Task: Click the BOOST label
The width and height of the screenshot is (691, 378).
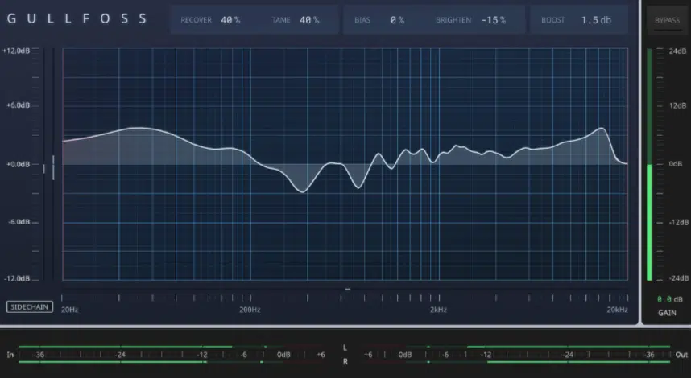Action: pos(553,20)
